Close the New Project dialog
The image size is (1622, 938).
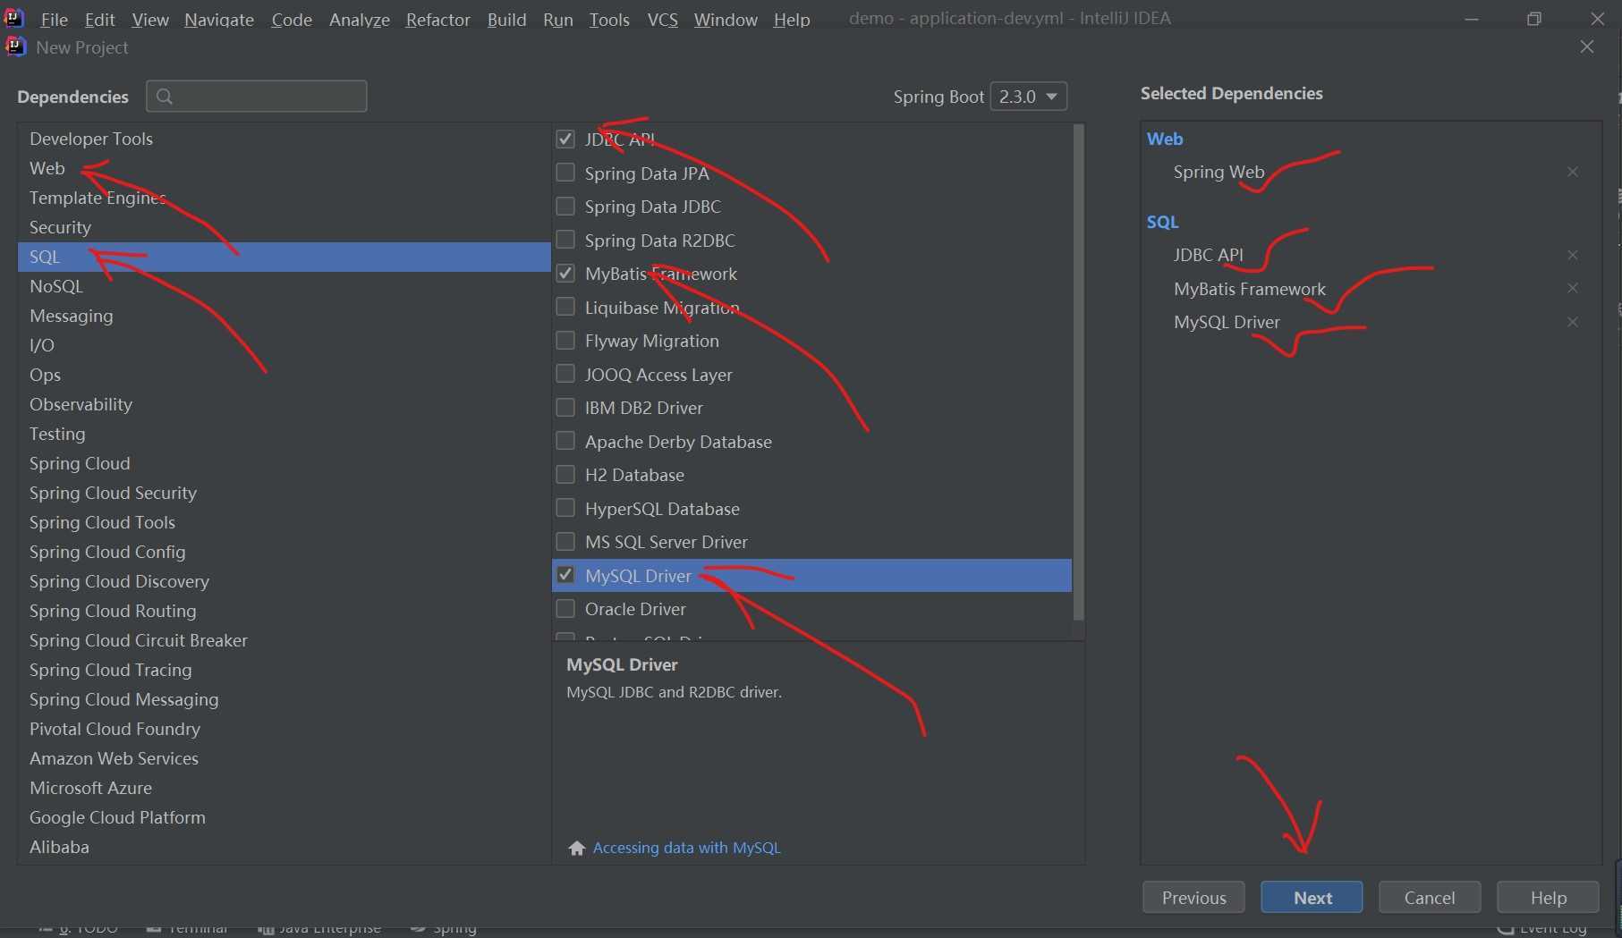coord(1587,46)
